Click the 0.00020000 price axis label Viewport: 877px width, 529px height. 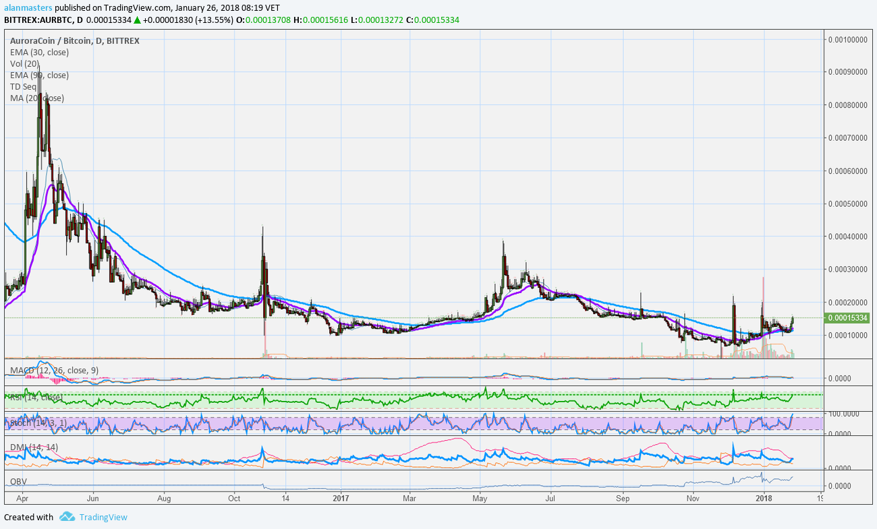tap(848, 303)
